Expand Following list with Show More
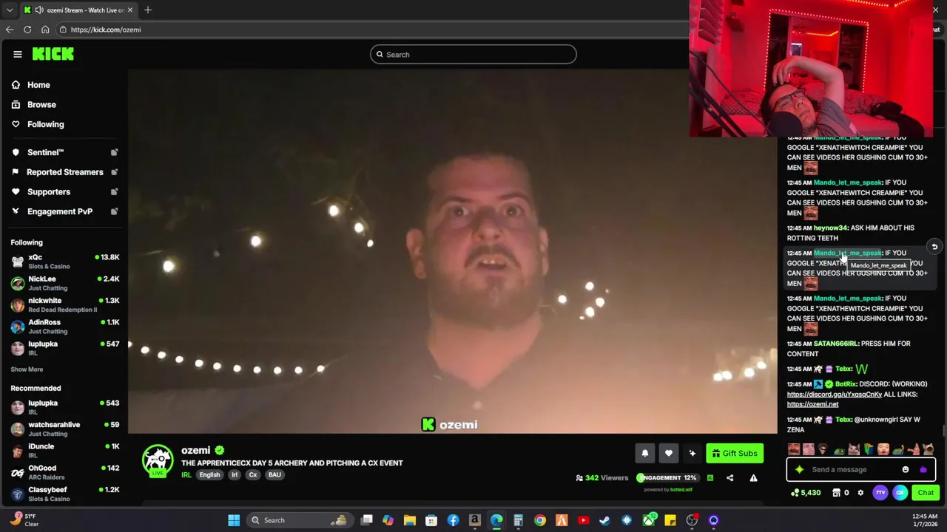The width and height of the screenshot is (947, 532). (27, 369)
